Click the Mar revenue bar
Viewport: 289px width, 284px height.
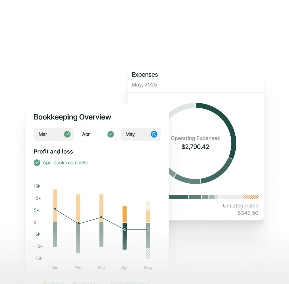(101, 208)
